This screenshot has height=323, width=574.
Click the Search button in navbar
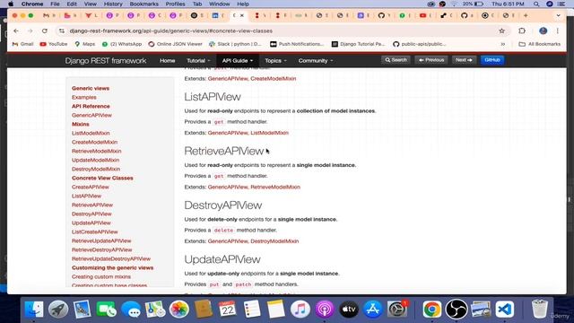pos(396,60)
